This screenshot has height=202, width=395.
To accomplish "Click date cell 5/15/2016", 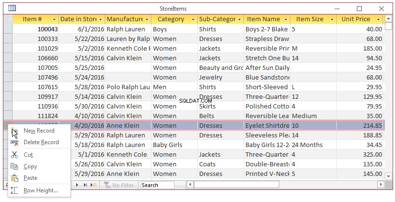I will click(x=82, y=58).
